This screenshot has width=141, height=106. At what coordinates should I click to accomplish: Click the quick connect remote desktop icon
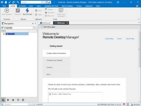coord(47,2)
